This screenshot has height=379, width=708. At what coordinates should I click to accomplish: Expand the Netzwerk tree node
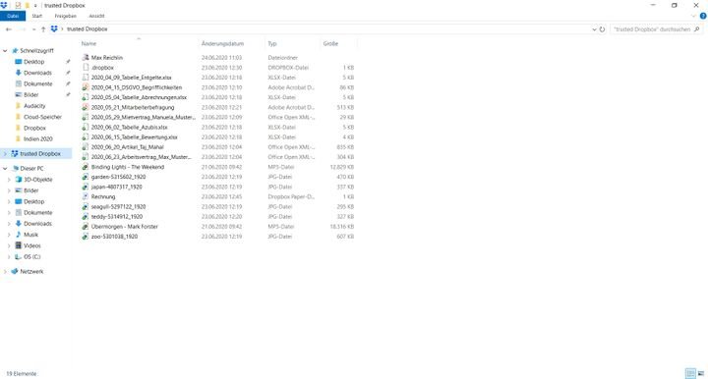[x=5, y=272]
